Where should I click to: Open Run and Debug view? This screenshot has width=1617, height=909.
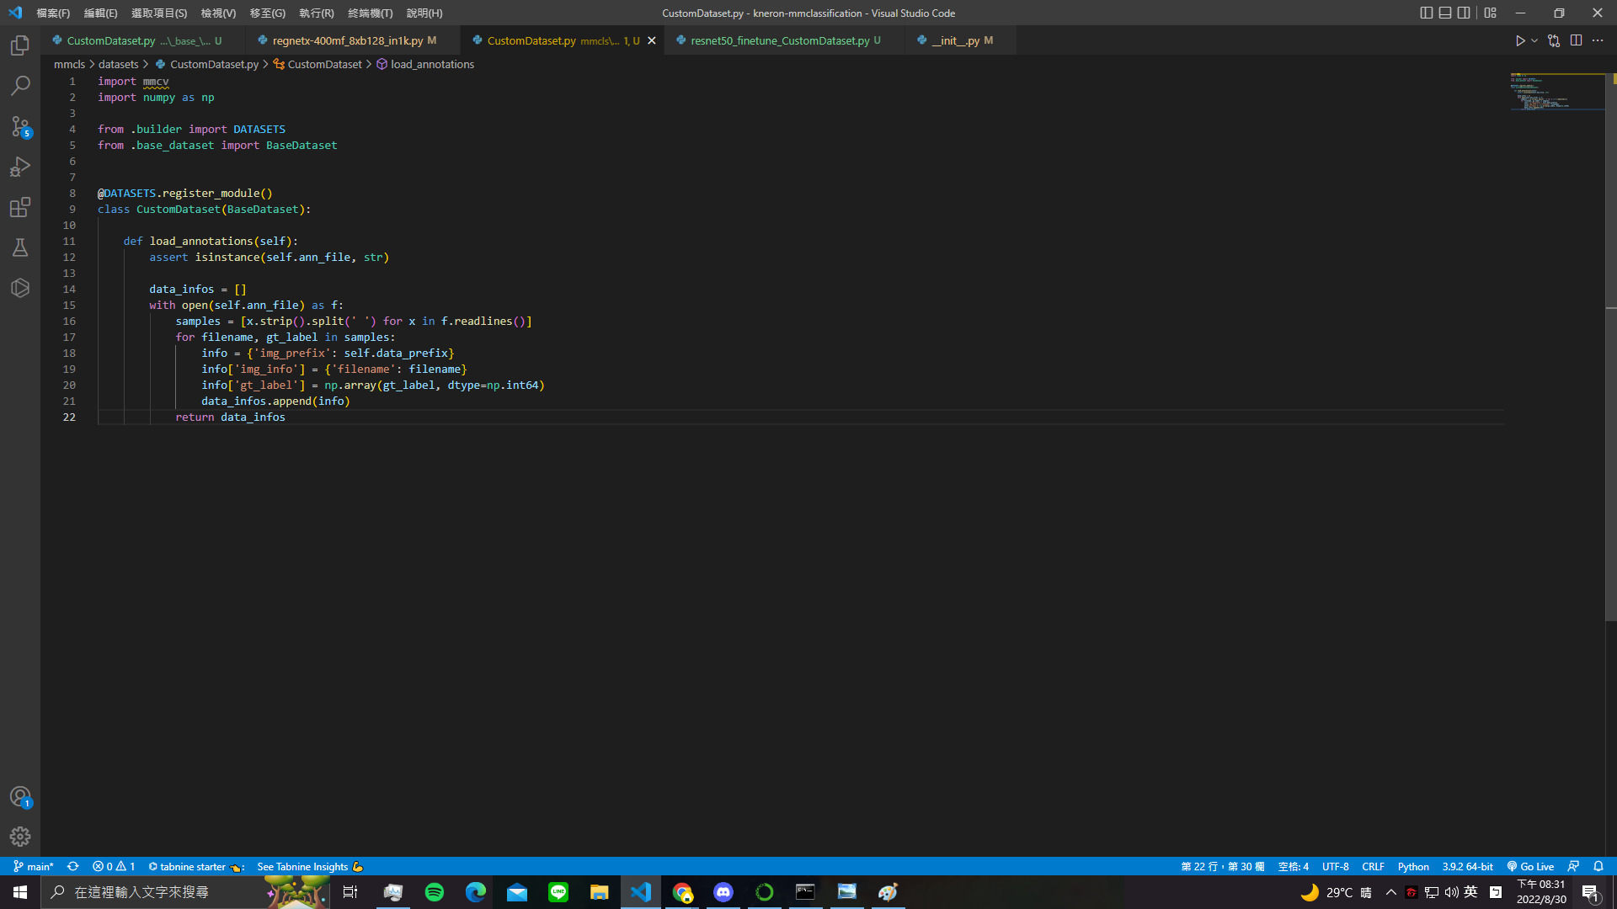pos(20,167)
